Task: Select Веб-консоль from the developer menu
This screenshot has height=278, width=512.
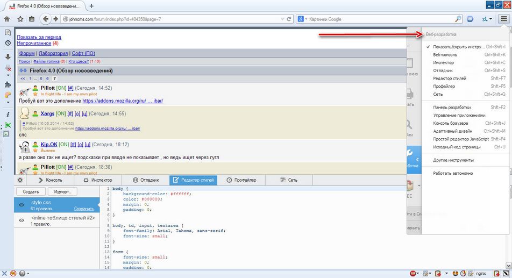Action: click(x=445, y=55)
